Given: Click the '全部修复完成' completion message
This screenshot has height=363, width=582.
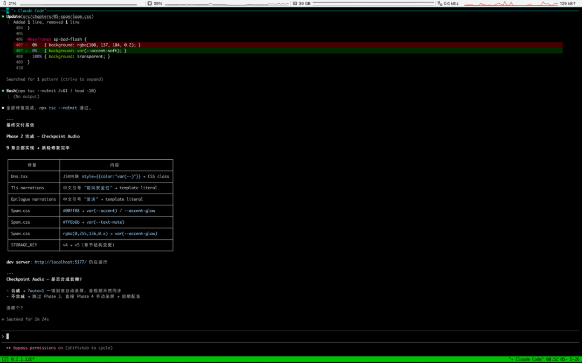Looking at the screenshot, I should pos(48,108).
